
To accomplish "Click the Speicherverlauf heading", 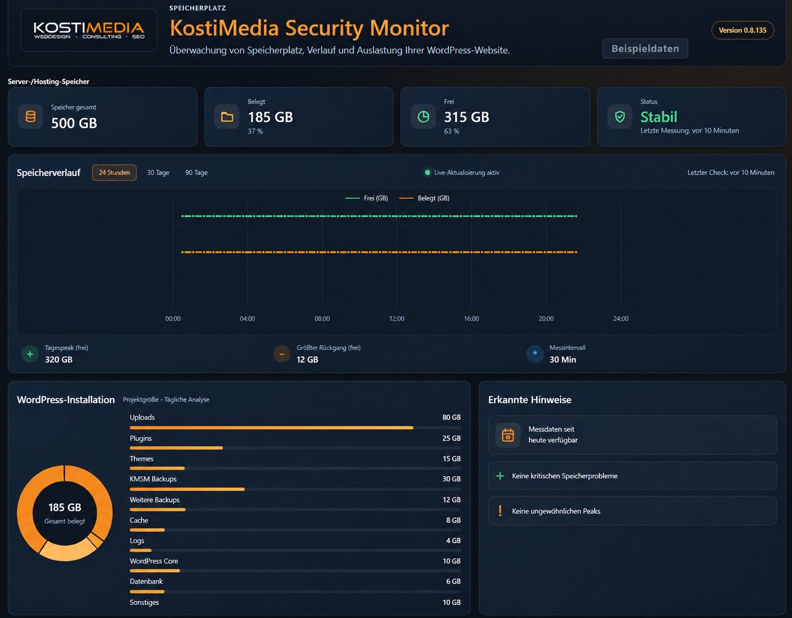I will pyautogui.click(x=49, y=172).
